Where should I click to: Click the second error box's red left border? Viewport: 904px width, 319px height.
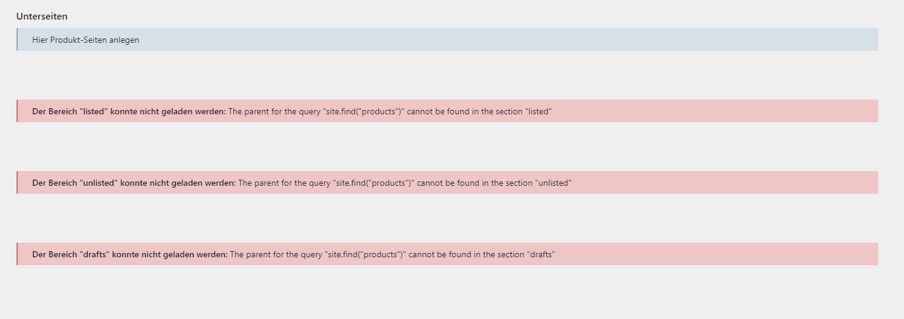coord(17,183)
